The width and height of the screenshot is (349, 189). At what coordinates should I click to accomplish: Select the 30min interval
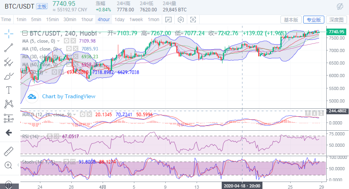70,20
